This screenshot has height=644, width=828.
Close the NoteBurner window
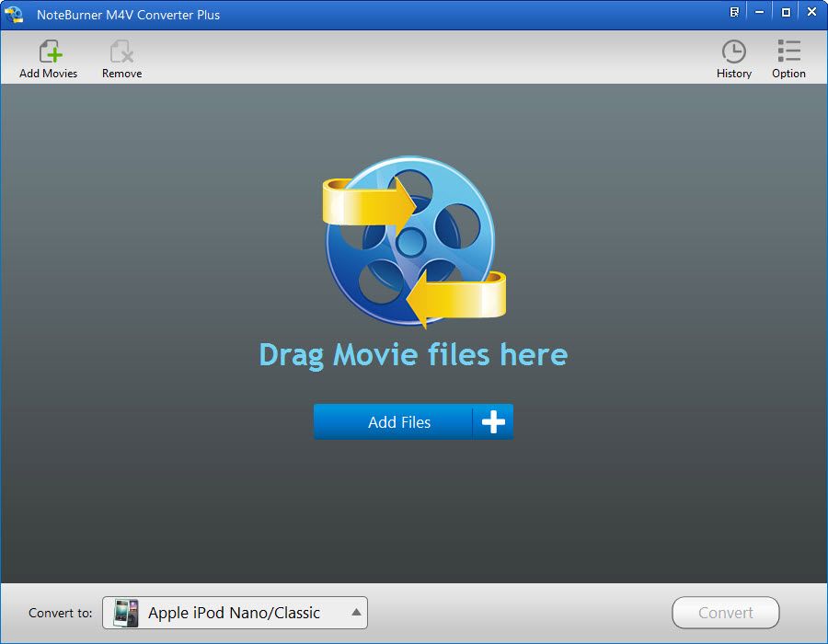pos(812,12)
